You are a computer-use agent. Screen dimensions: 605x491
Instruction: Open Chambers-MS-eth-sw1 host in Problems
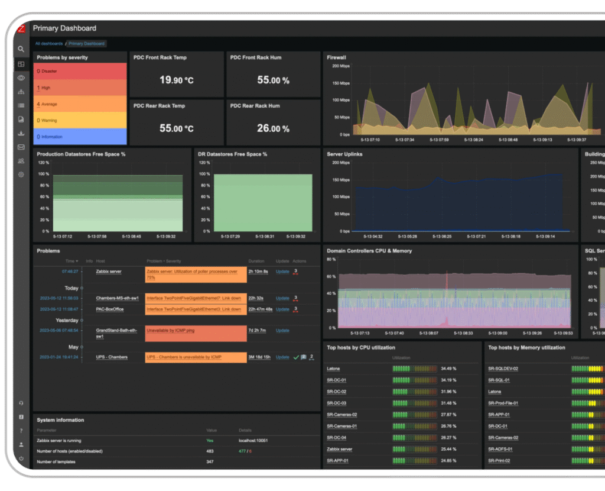[x=118, y=298]
